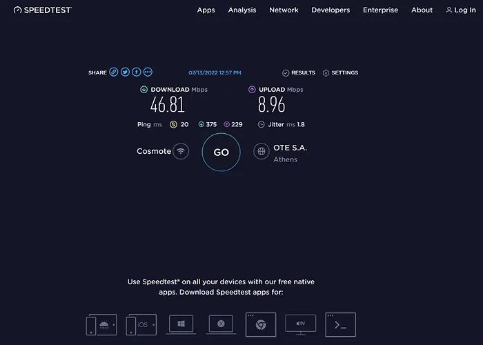Click the Log In link
Viewport: 483px width, 345px height.
[x=460, y=10]
